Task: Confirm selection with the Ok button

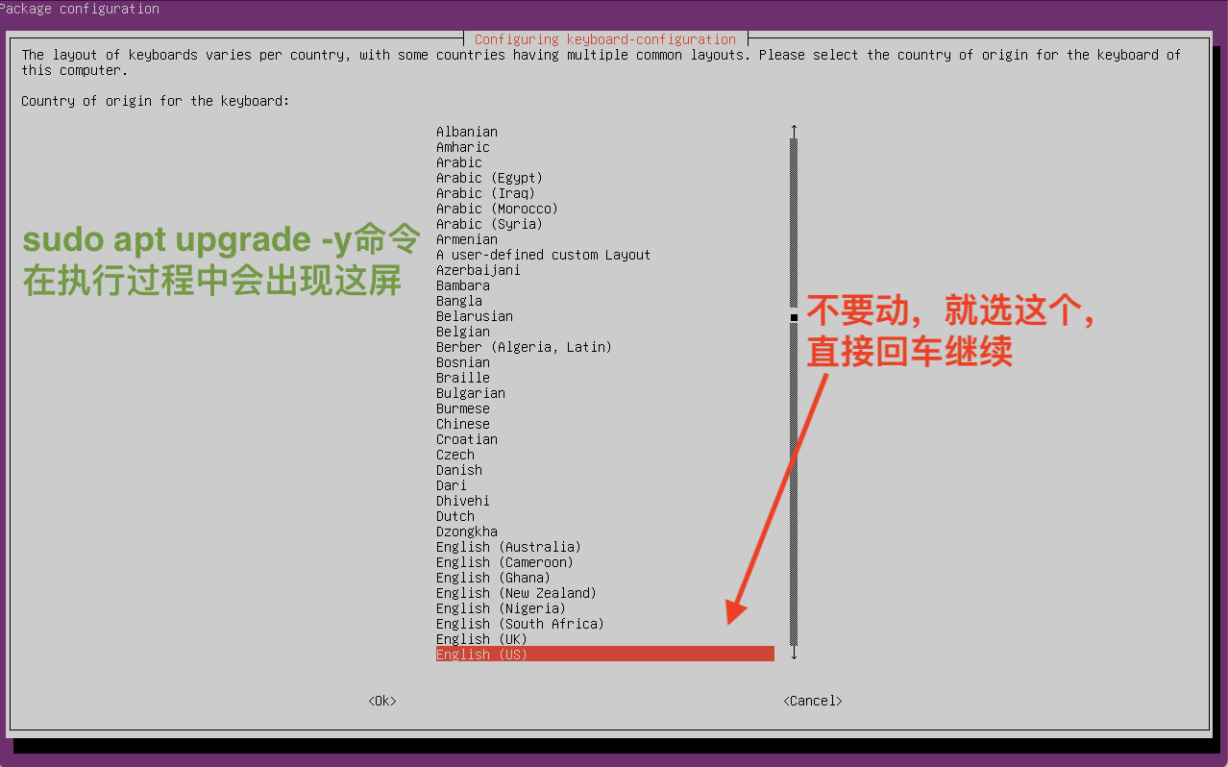Action: point(382,701)
